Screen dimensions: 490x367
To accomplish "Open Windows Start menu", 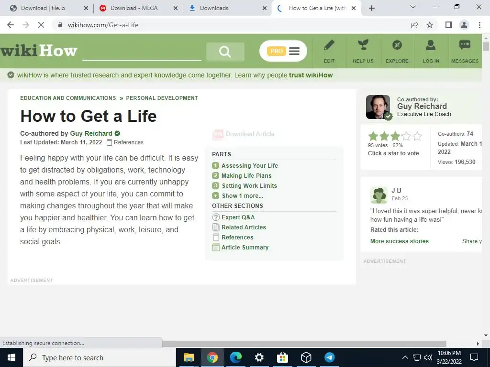I will click(x=11, y=357).
